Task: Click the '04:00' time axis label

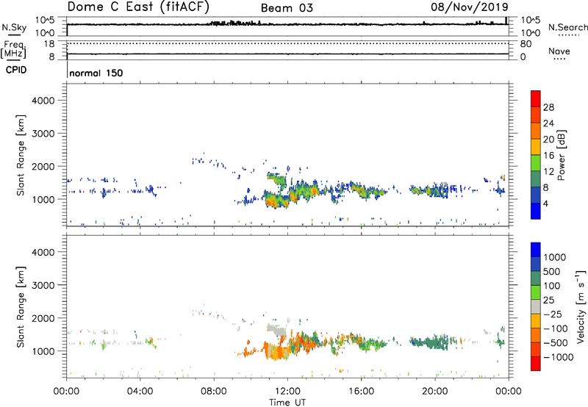Action: coord(140,392)
